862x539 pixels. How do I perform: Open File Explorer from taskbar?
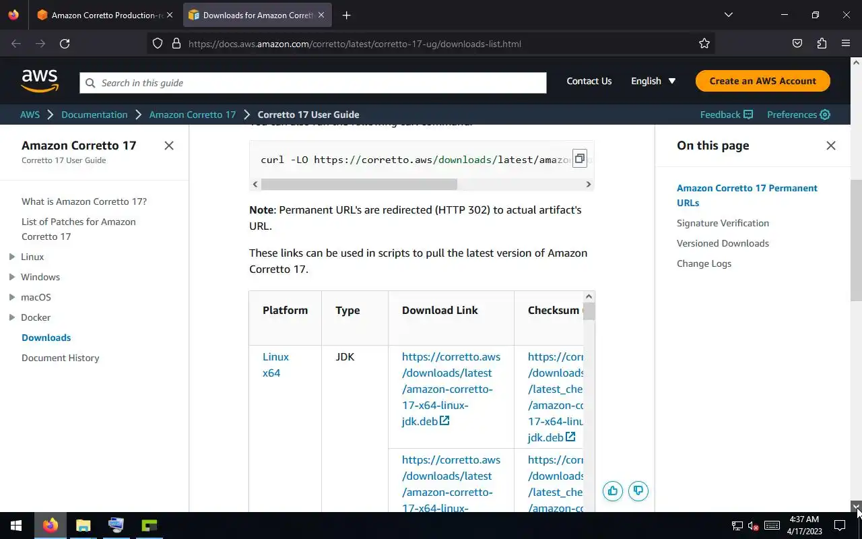[84, 526]
